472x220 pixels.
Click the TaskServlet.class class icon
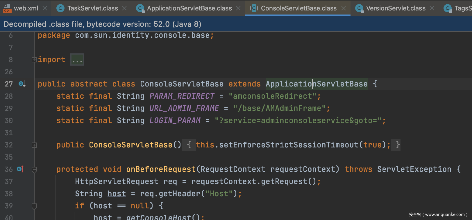point(60,8)
